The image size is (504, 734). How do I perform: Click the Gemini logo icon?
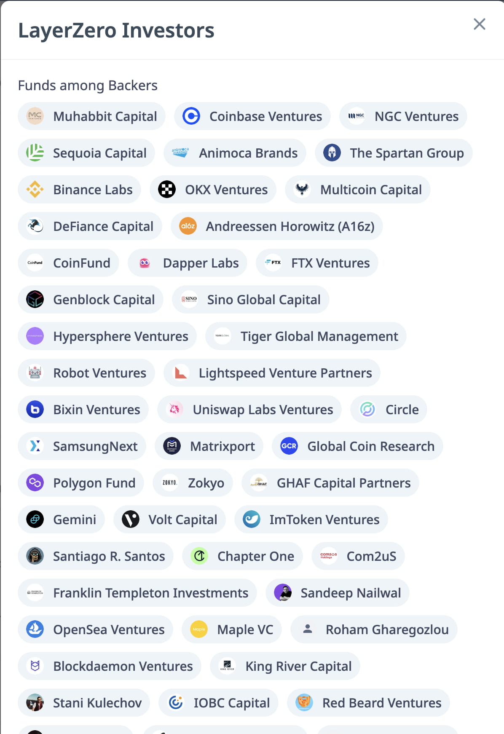click(35, 520)
